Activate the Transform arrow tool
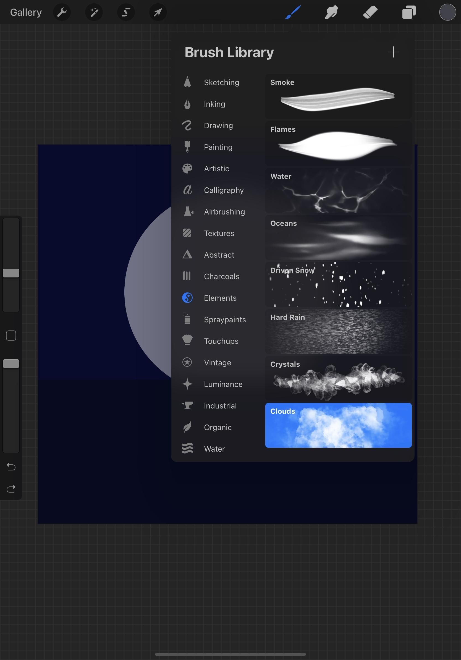The width and height of the screenshot is (461, 660). [158, 12]
